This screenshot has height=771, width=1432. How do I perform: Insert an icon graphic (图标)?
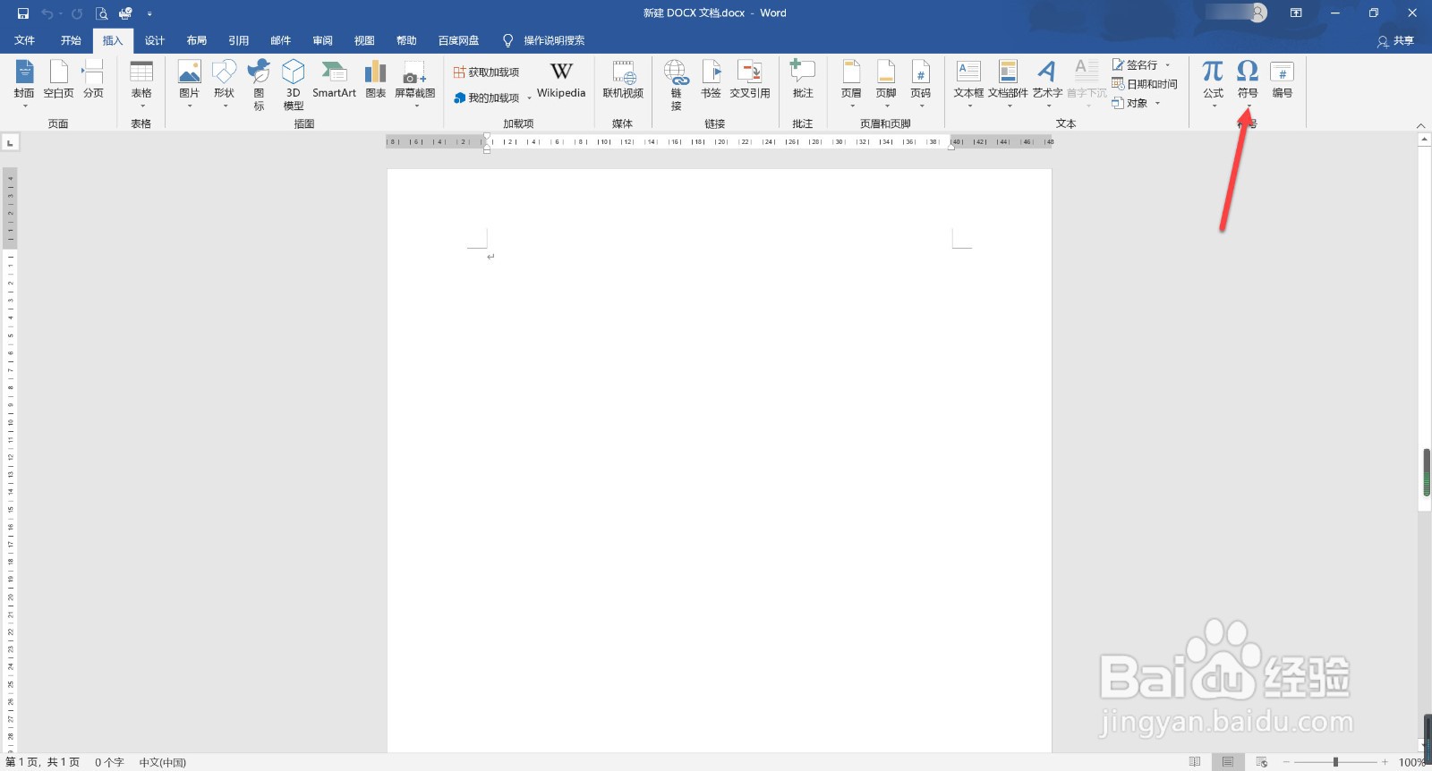[259, 85]
